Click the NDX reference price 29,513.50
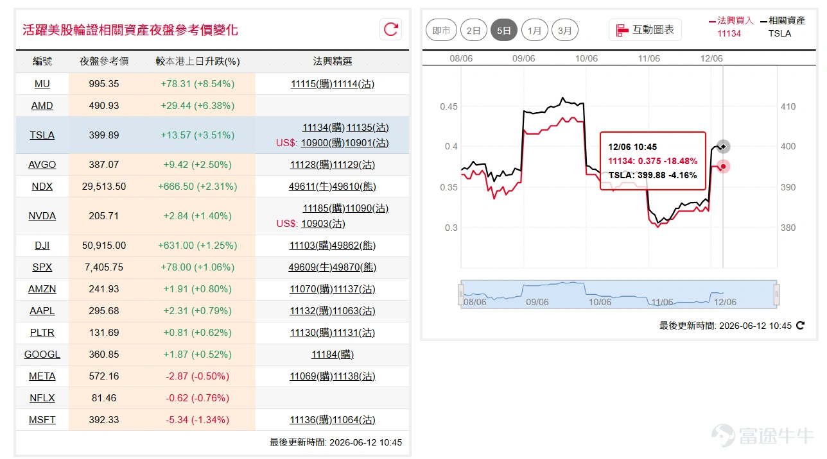The height and width of the screenshot is (459, 827). [x=104, y=187]
